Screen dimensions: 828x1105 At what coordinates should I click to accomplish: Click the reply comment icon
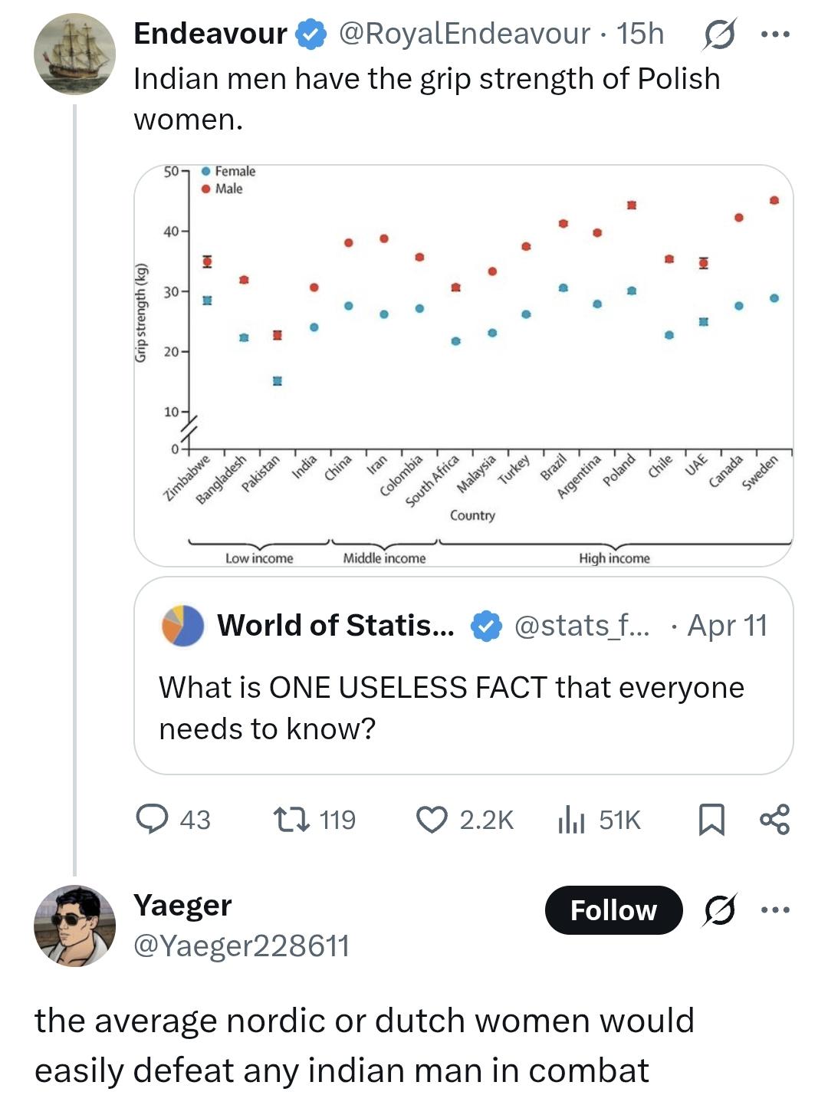point(152,819)
